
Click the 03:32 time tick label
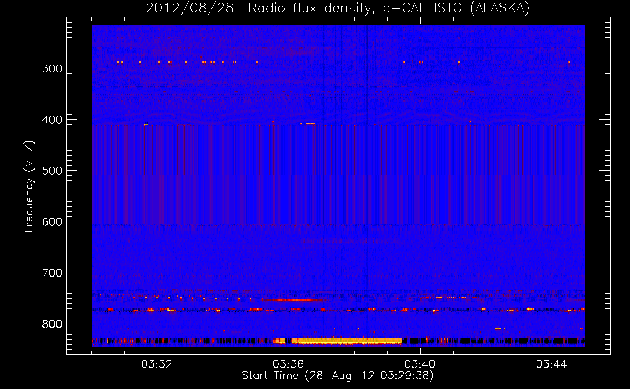point(157,364)
